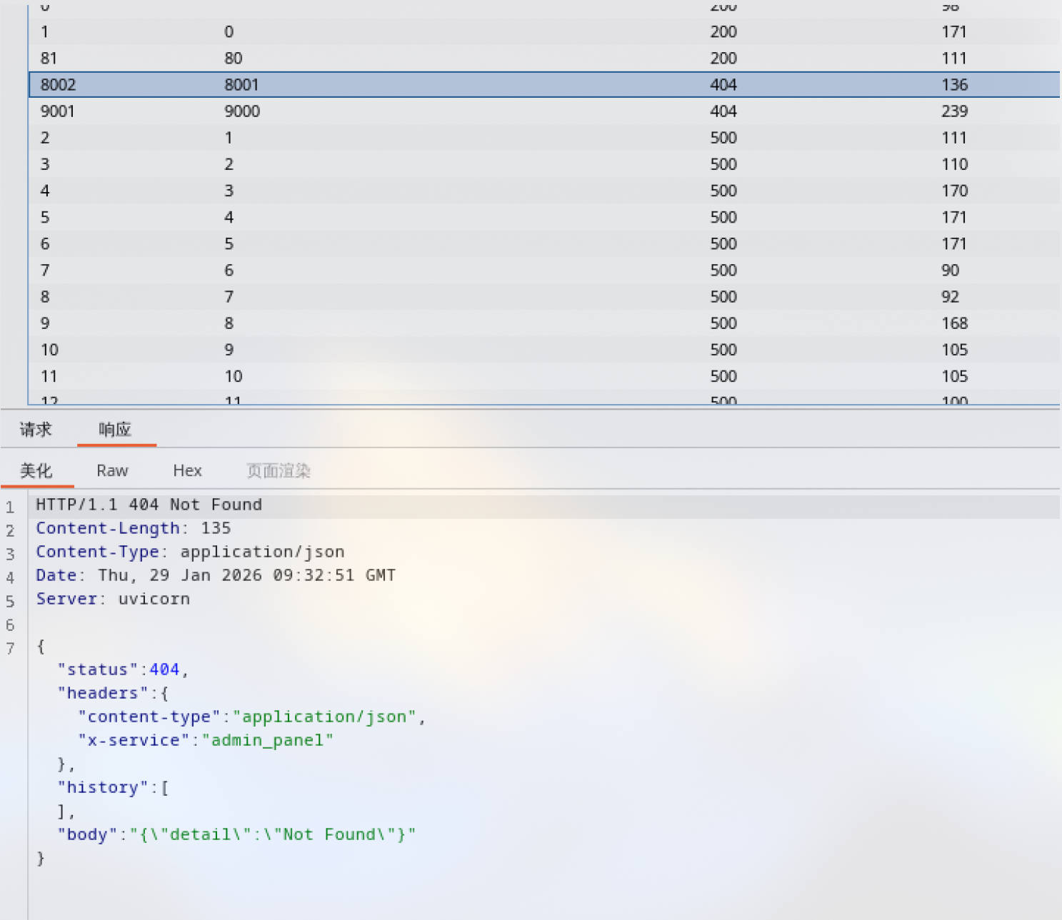Click the Server: uvicorn header line
Image resolution: width=1062 pixels, height=920 pixels.
tap(113, 600)
